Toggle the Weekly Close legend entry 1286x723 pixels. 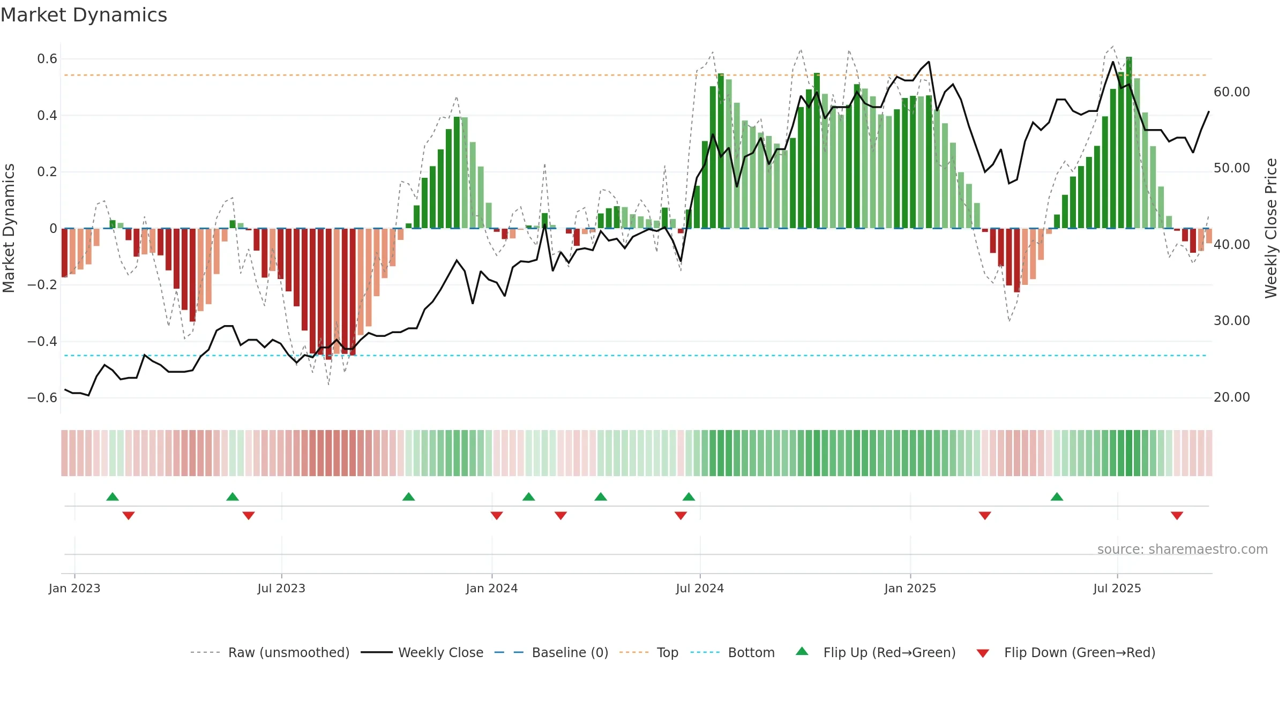point(422,653)
